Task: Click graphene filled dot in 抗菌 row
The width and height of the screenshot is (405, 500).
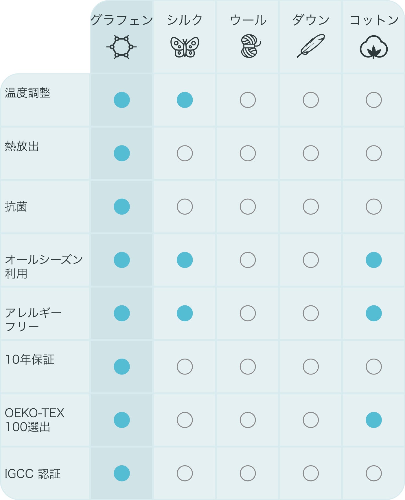Action: pyautogui.click(x=122, y=207)
